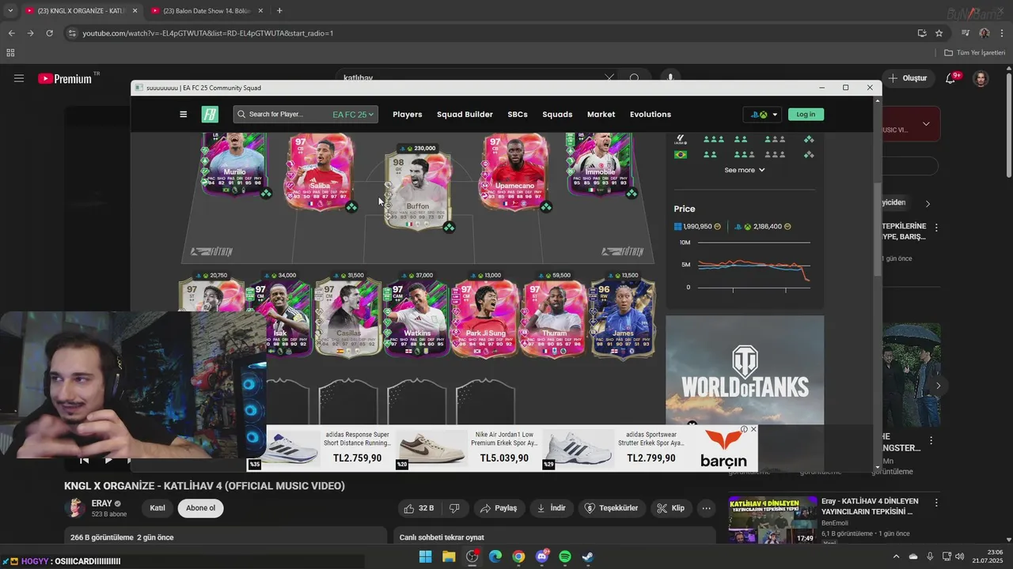Open the Chrome apps grid icon
This screenshot has height=569, width=1013.
[10, 53]
